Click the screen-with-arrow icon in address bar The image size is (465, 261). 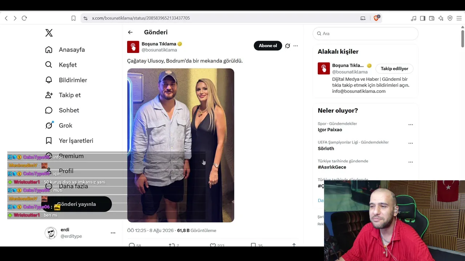363,18
